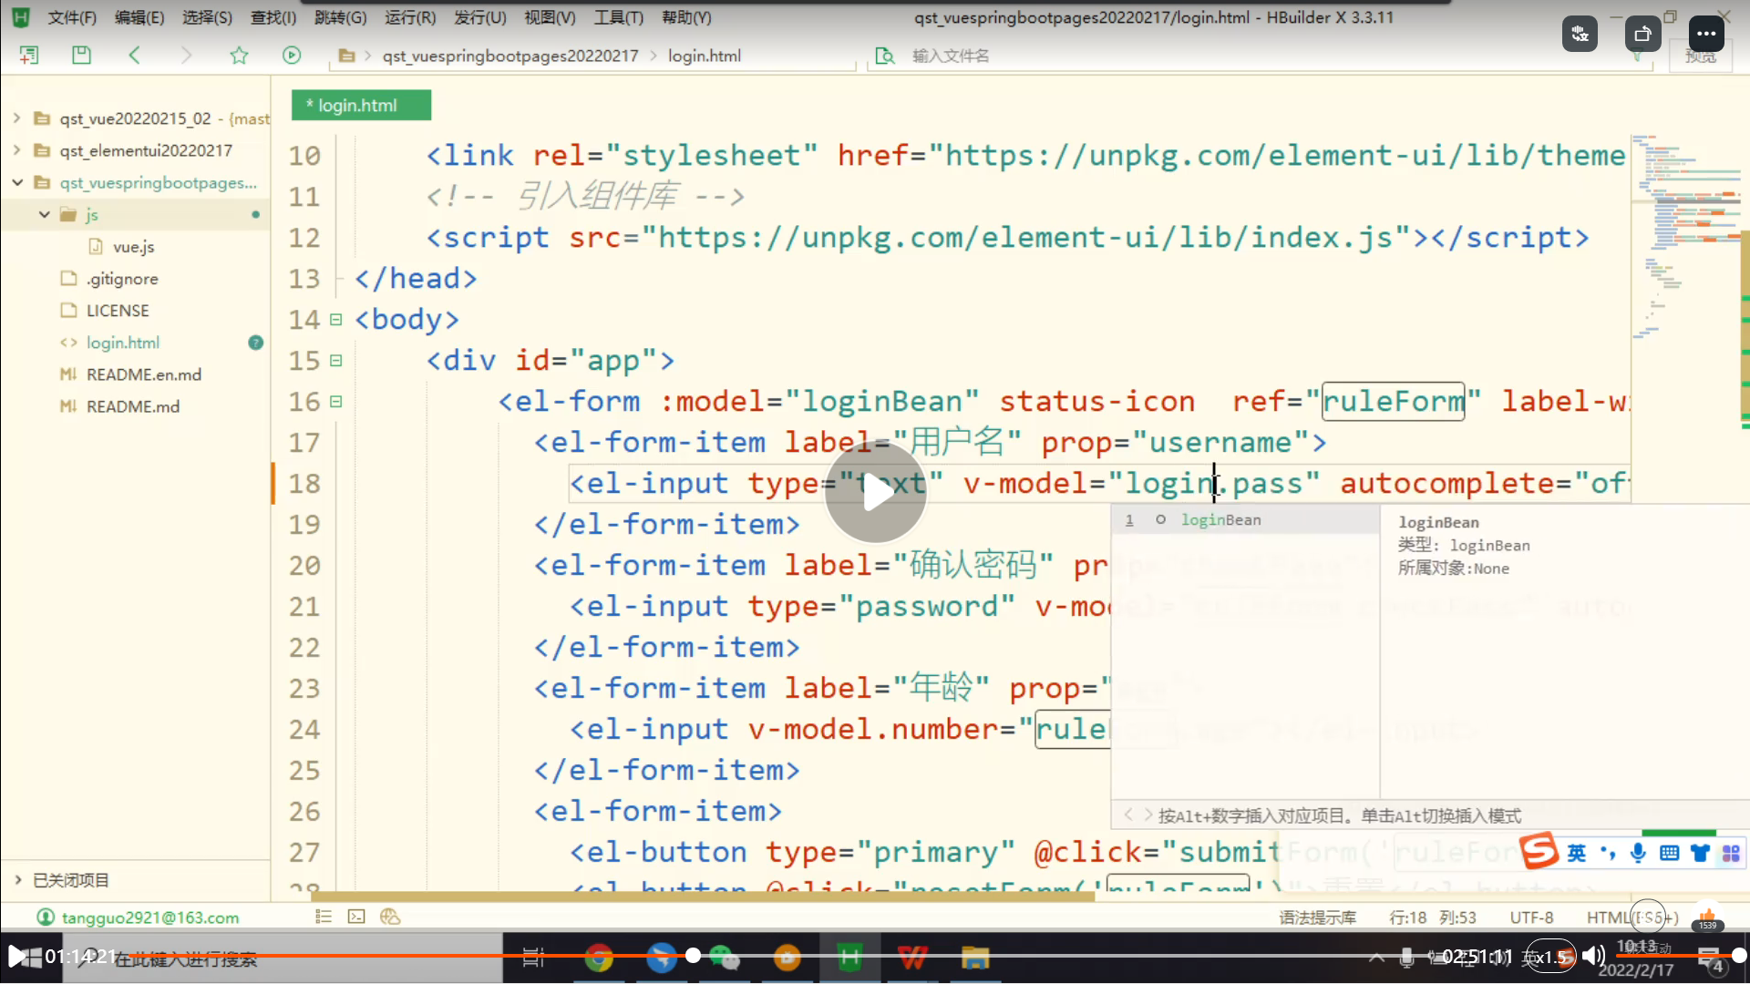Viewport: 1750px width, 984px height.
Task: Click the thumbs-up icon in status bar
Action: click(1708, 916)
